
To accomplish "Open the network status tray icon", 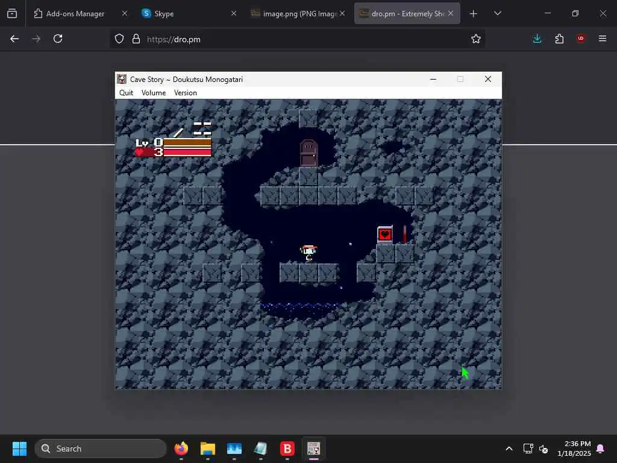I will 528,449.
